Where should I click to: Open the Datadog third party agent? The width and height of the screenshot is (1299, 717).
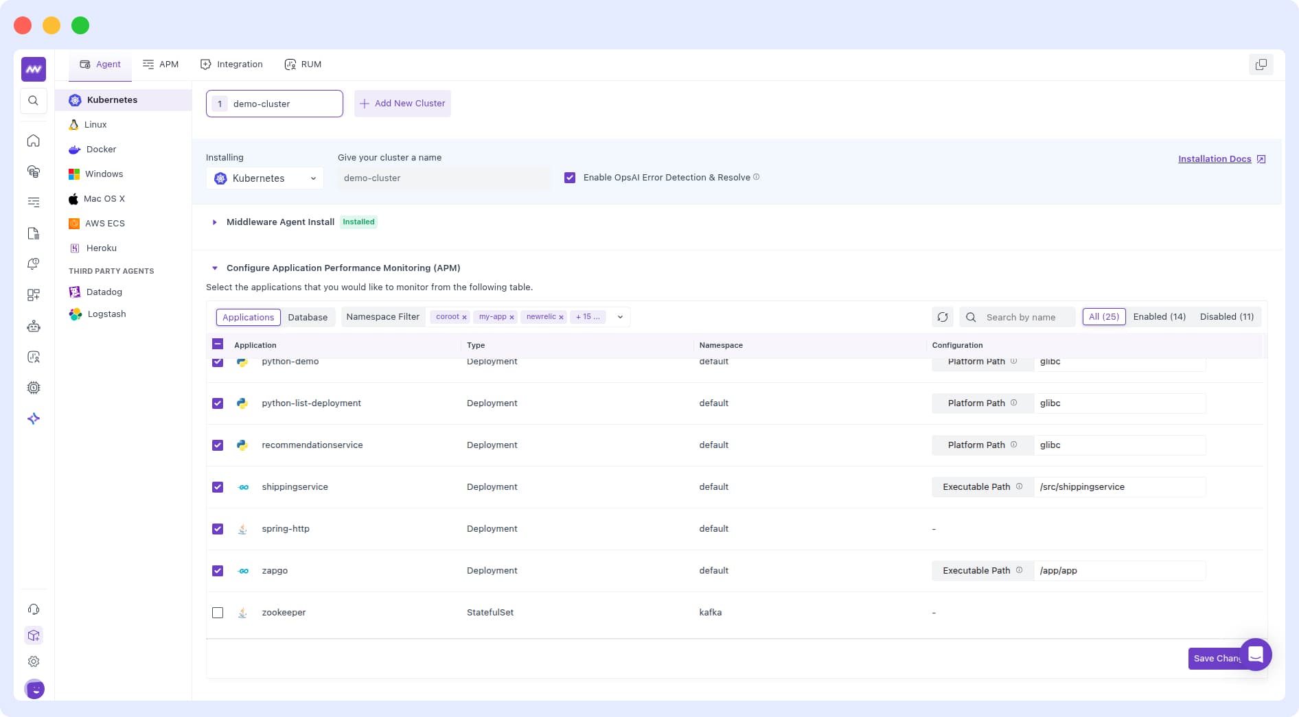pos(104,292)
